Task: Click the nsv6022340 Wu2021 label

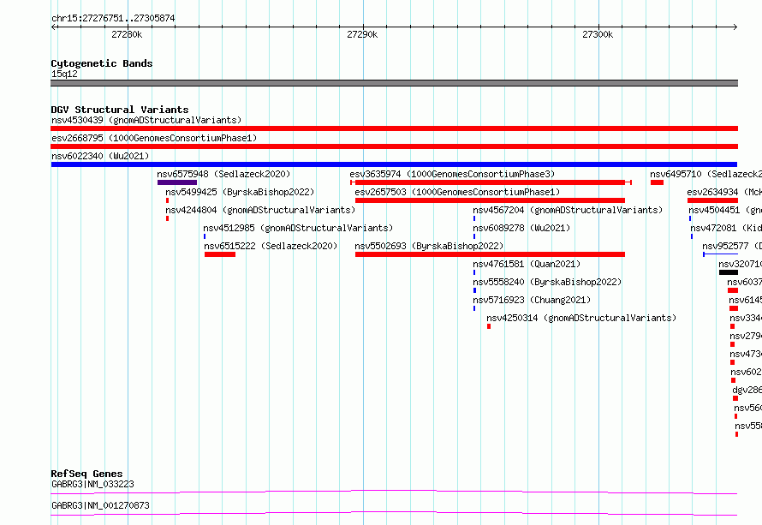Action: coord(100,156)
